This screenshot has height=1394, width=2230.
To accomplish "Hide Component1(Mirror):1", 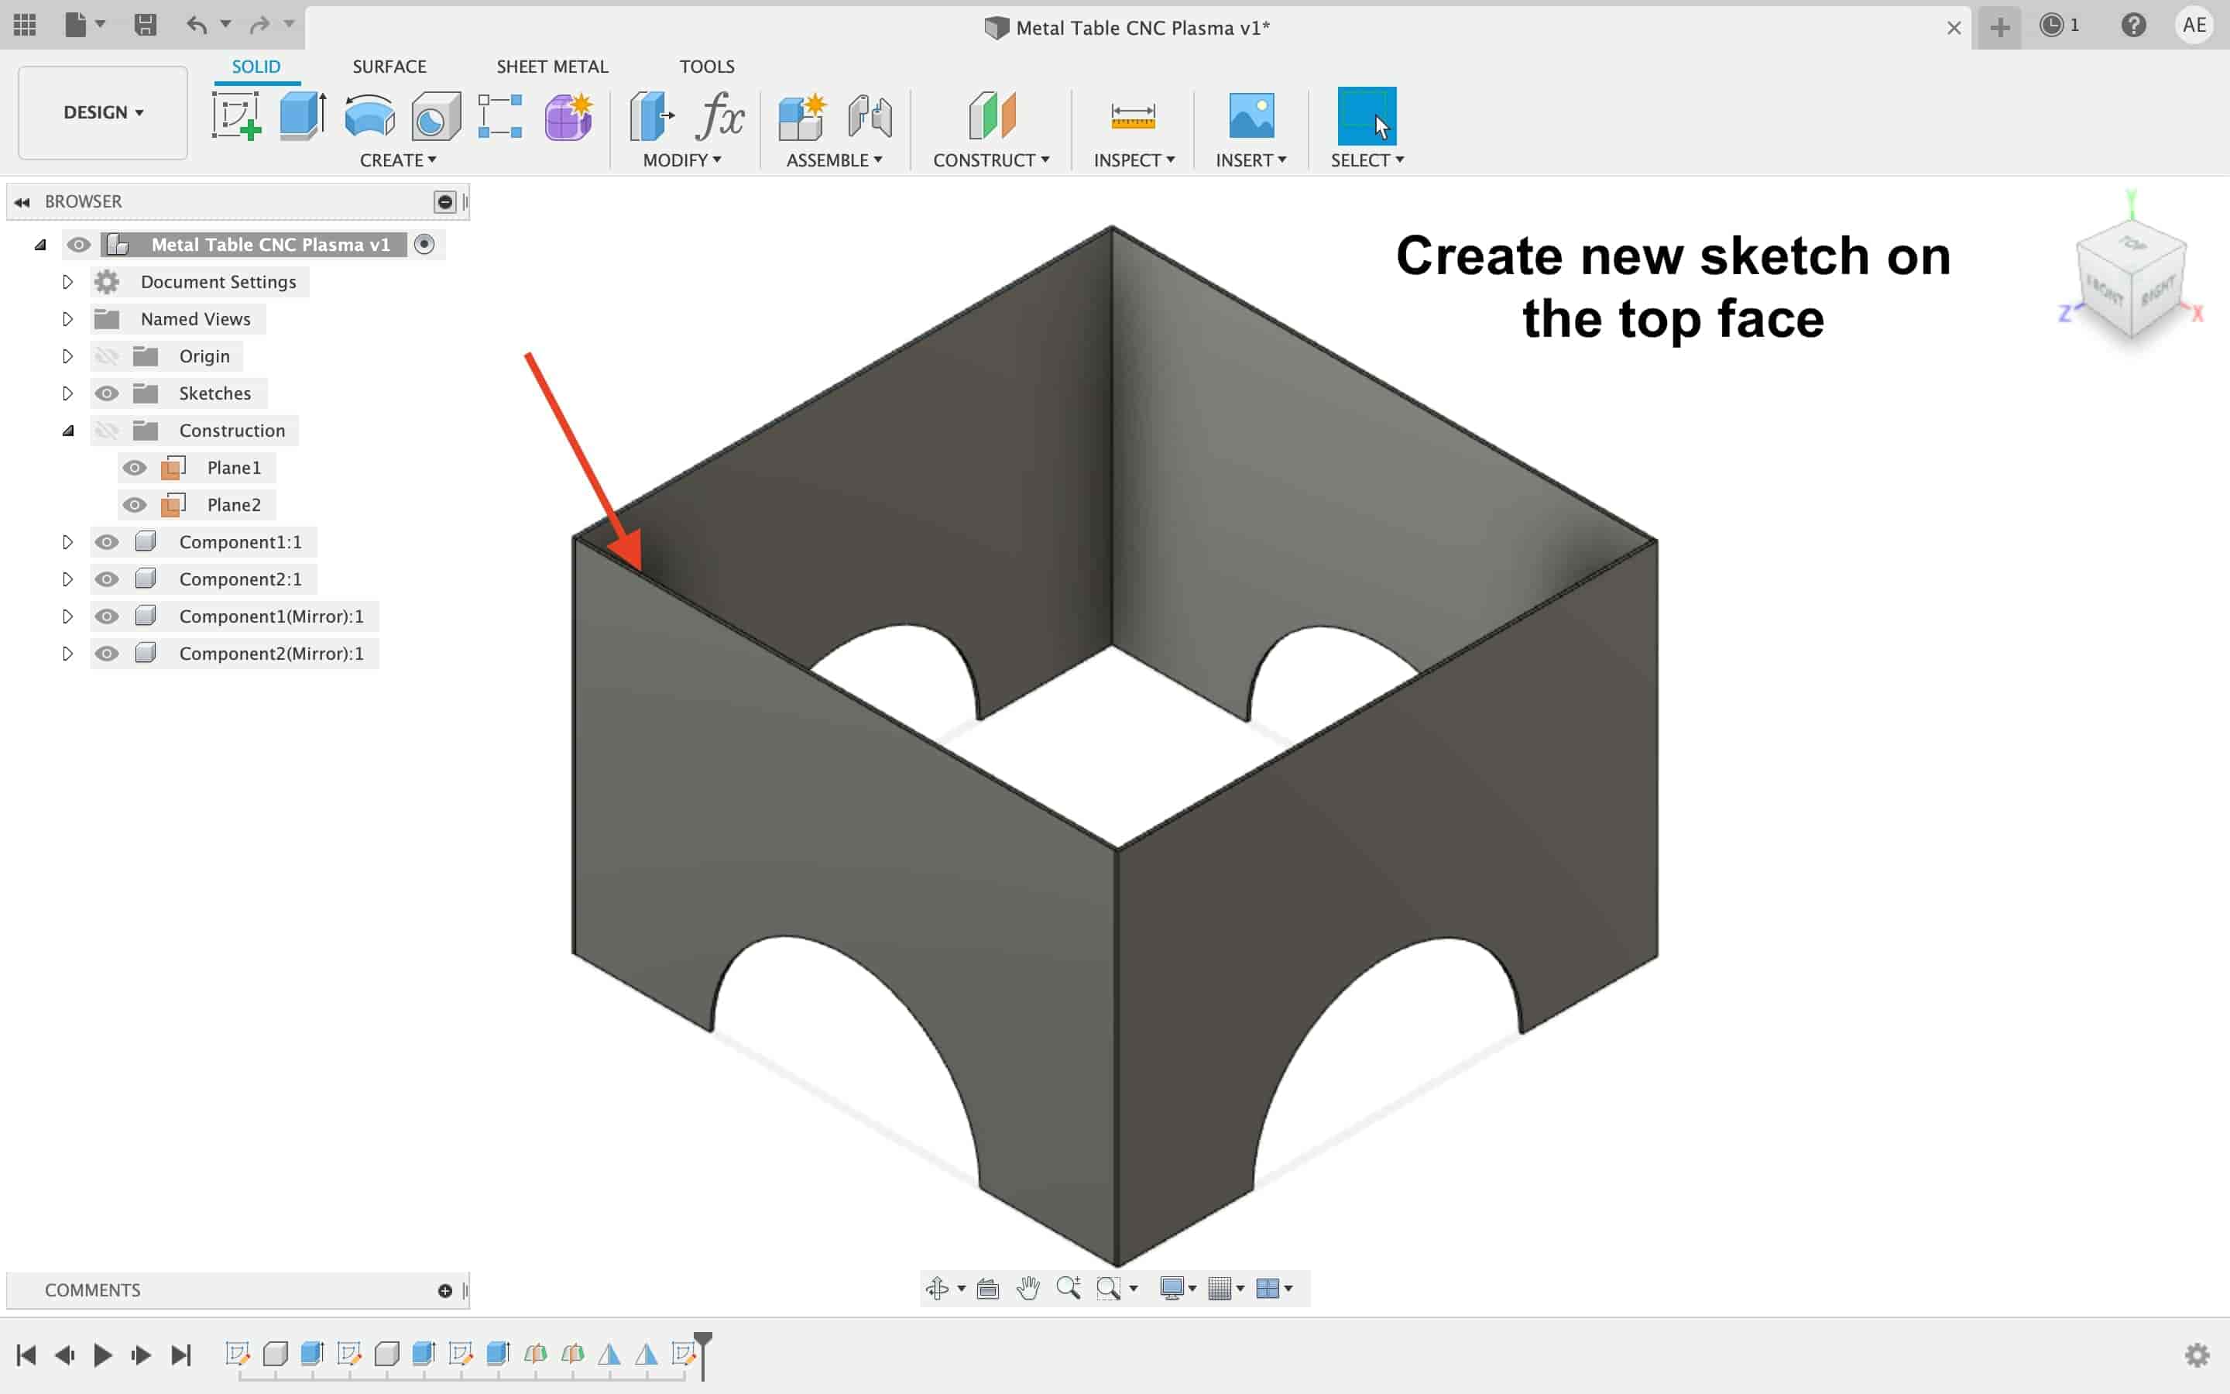I will click(x=107, y=616).
